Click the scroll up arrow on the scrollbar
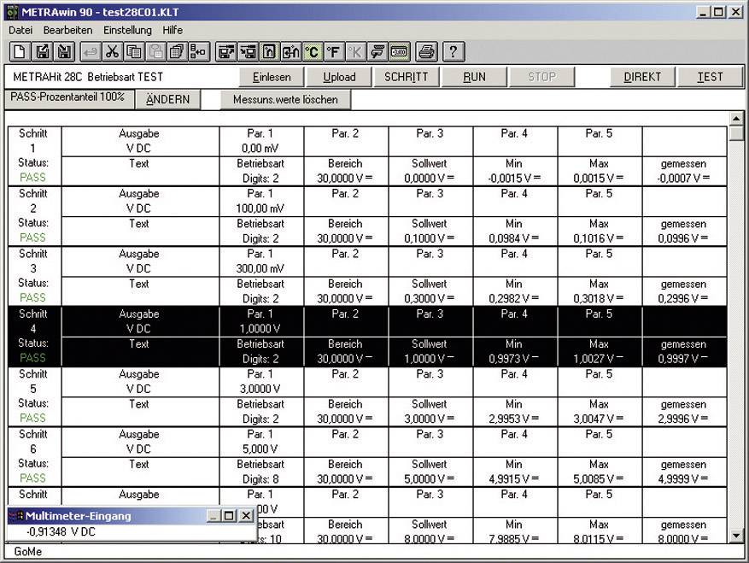Image resolution: width=749 pixels, height=563 pixels. tap(735, 120)
